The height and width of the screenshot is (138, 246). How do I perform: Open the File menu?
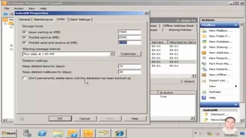[7, 8]
